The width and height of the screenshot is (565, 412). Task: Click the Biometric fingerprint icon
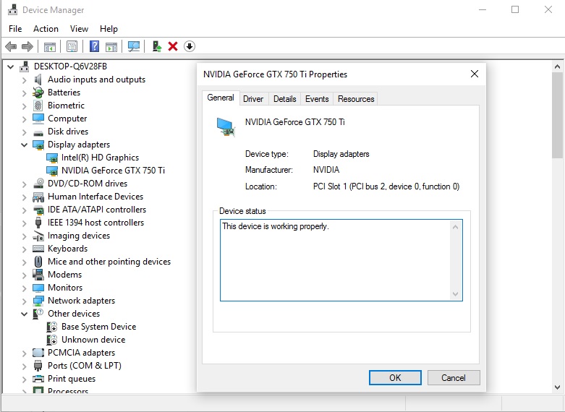point(38,106)
